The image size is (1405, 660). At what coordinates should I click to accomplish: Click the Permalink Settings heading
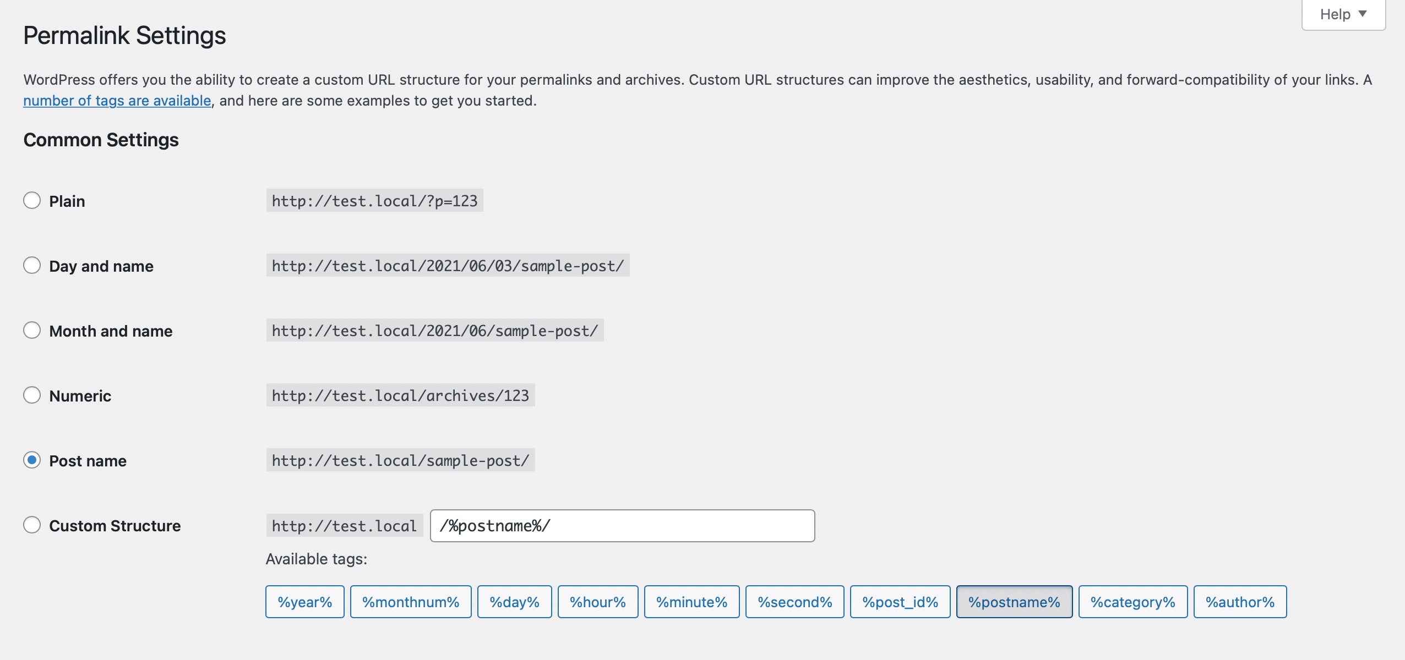(124, 36)
